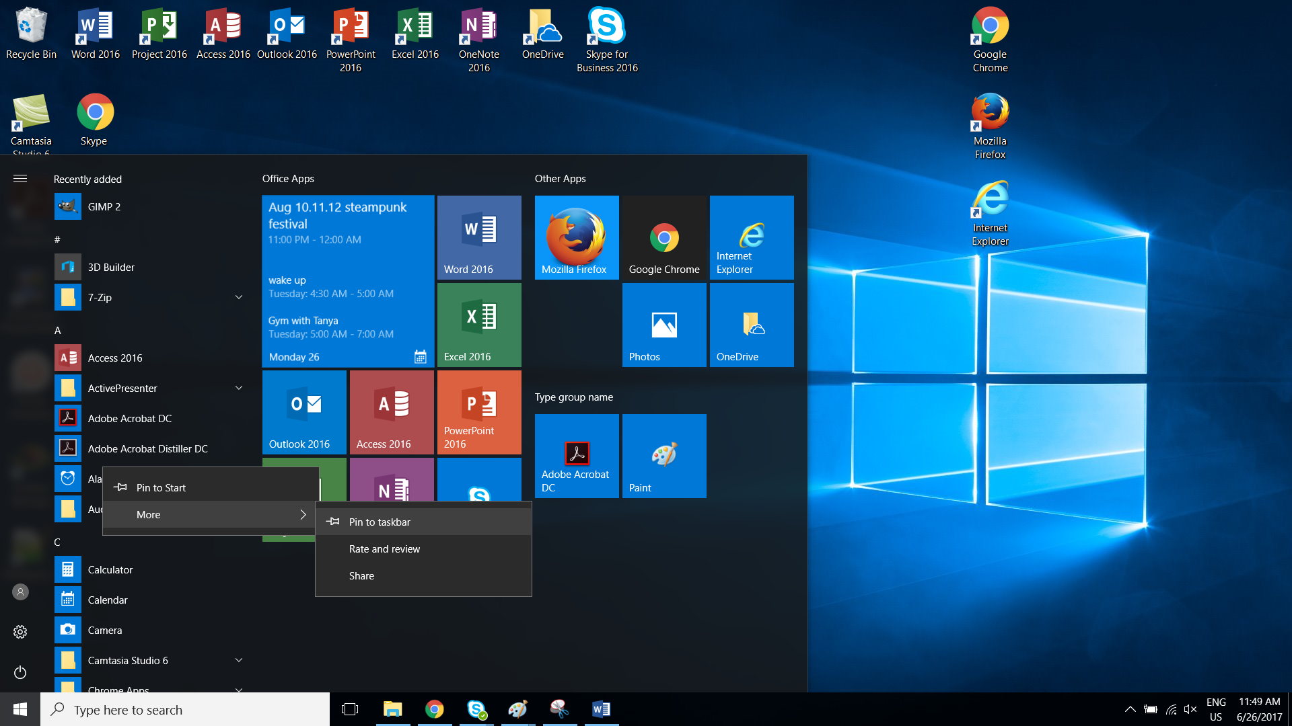Open File Explorer from taskbar
The image size is (1292, 726).
tap(392, 709)
